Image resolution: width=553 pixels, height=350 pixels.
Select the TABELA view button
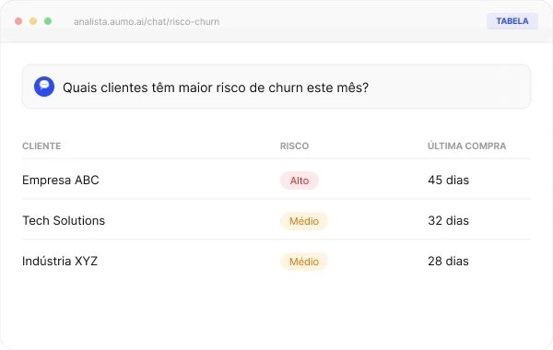pos(512,21)
